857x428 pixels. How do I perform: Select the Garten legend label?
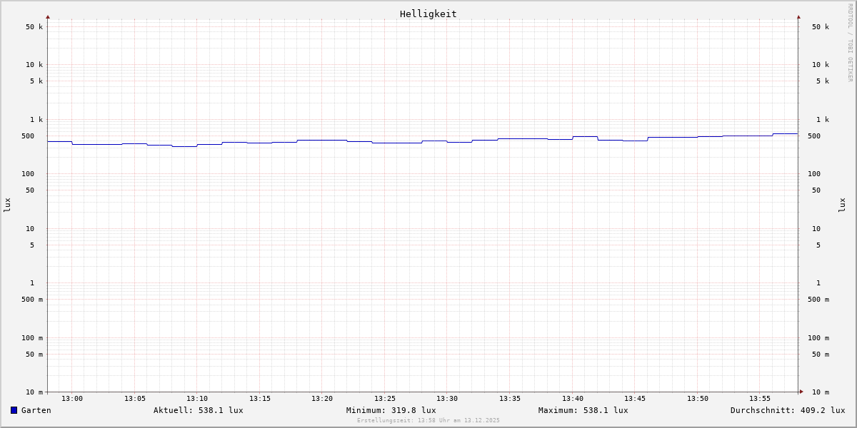(36, 410)
